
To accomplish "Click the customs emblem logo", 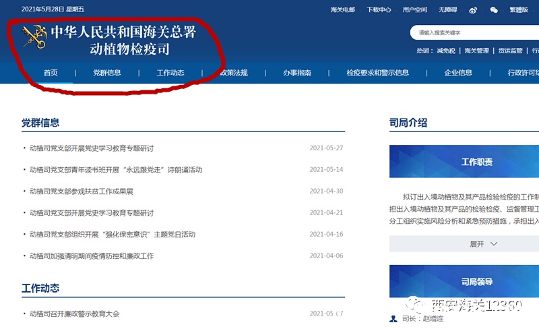I will point(34,36).
